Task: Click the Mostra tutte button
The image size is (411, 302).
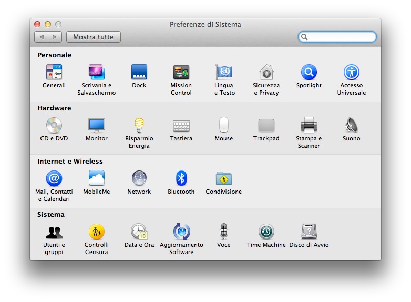Action: click(94, 37)
